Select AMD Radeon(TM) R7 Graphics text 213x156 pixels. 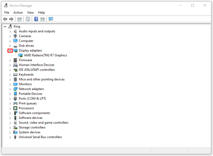tap(45, 55)
